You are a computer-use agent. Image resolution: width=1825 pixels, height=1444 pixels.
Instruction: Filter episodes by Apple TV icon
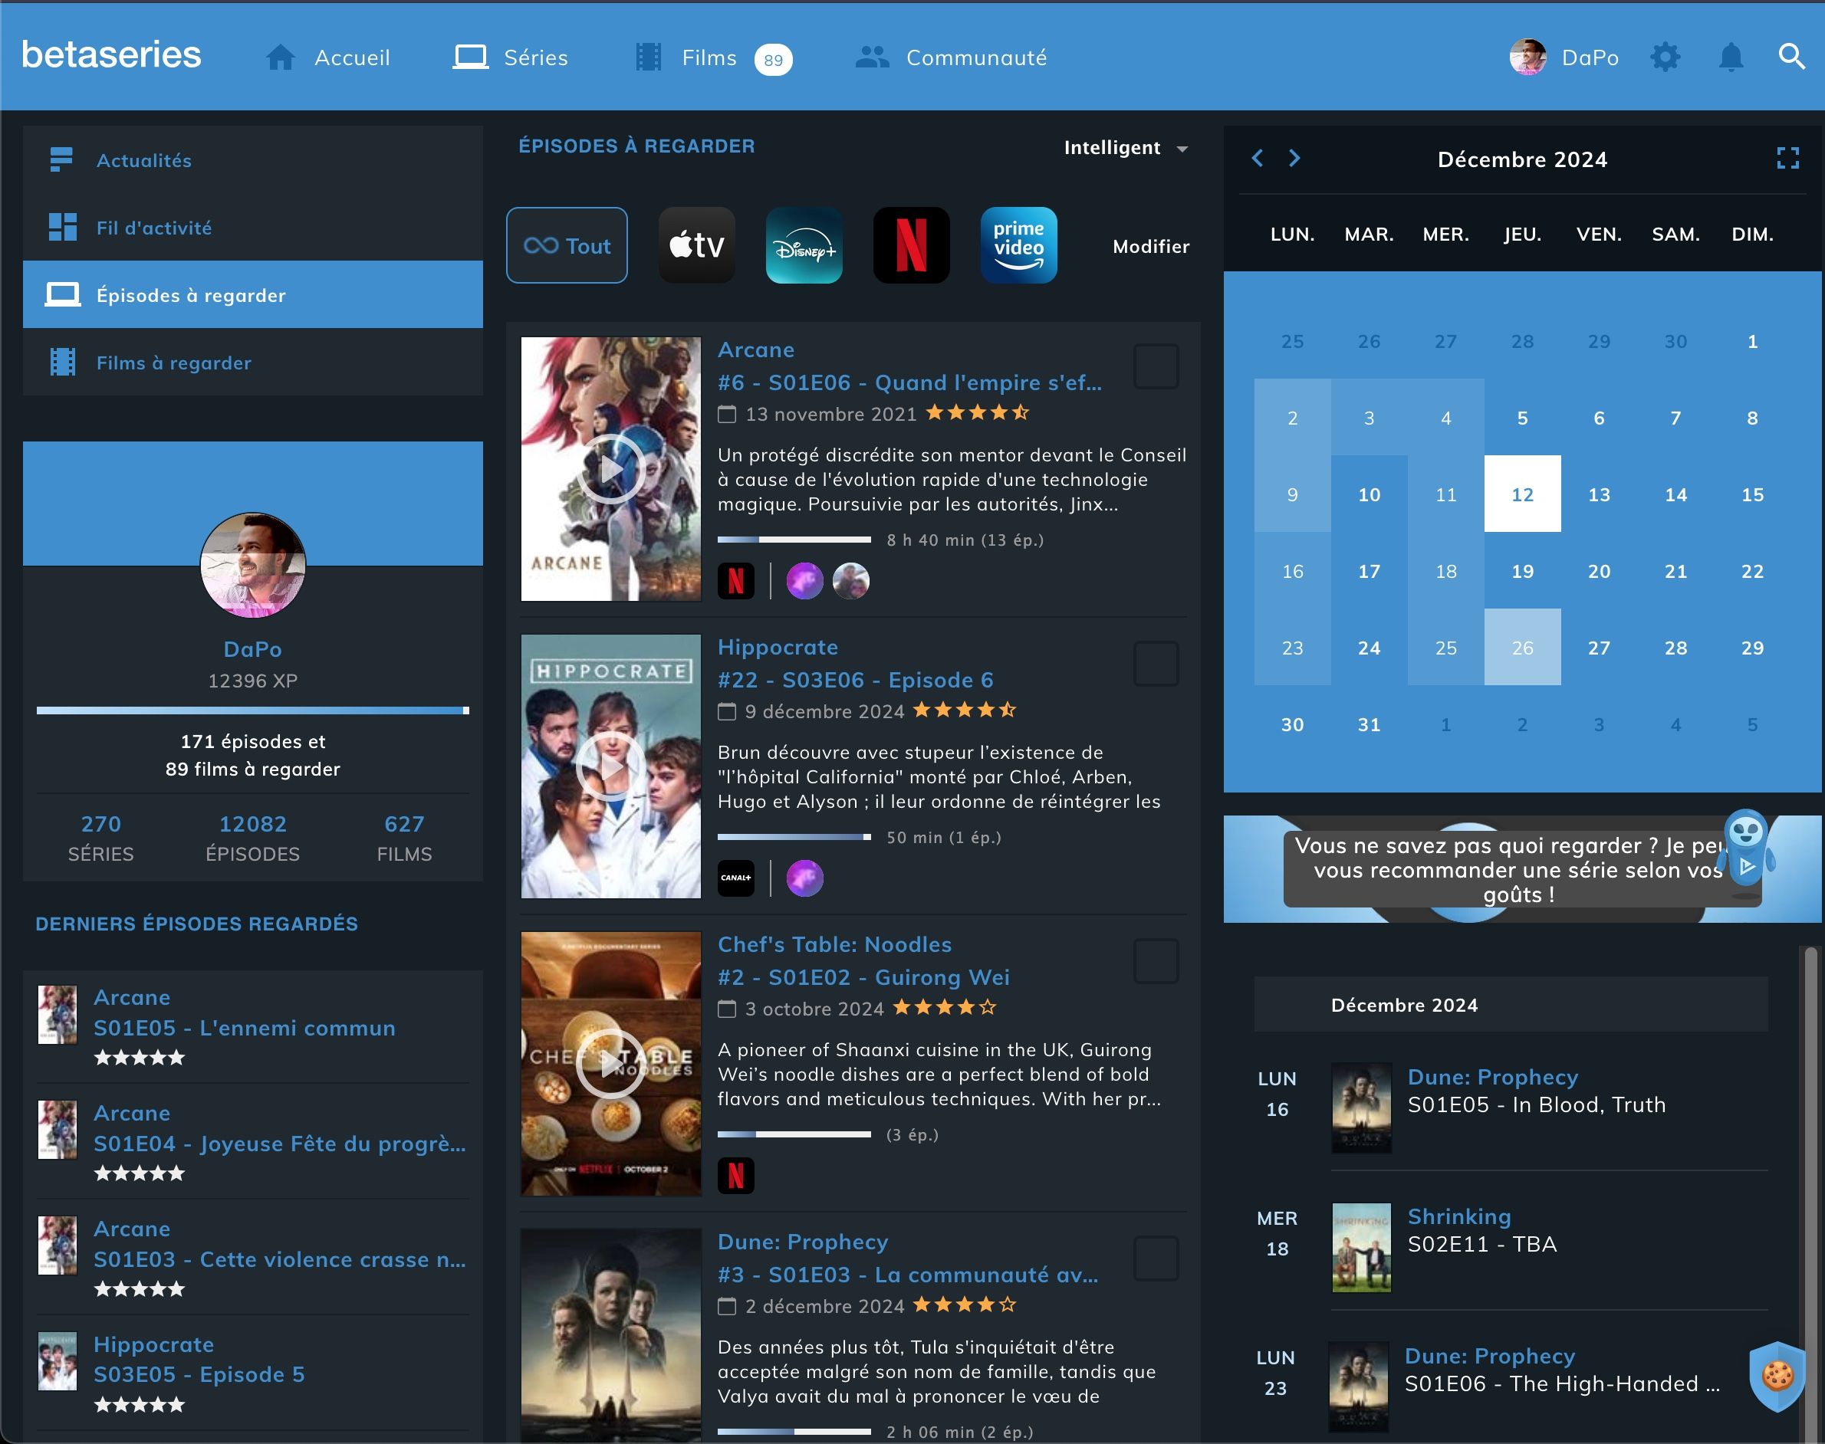696,245
